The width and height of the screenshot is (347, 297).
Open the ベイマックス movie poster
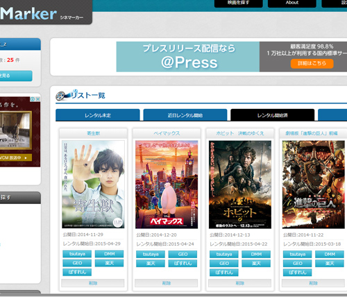(x=167, y=185)
